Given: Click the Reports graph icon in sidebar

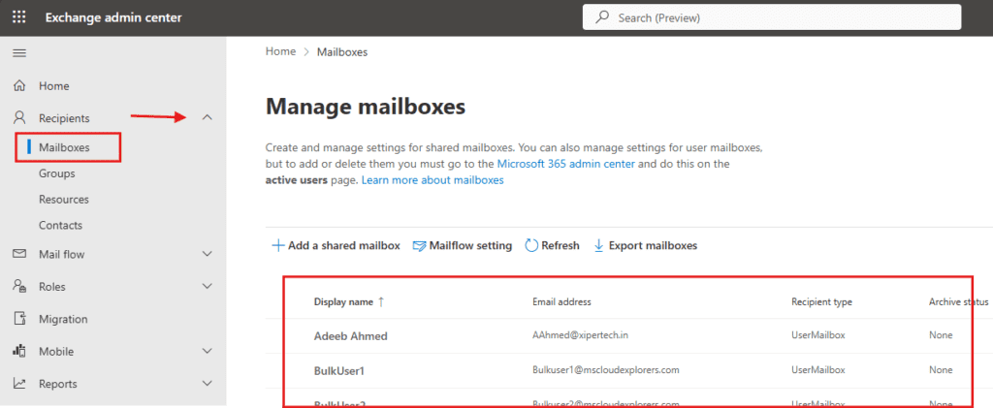Looking at the screenshot, I should point(18,384).
